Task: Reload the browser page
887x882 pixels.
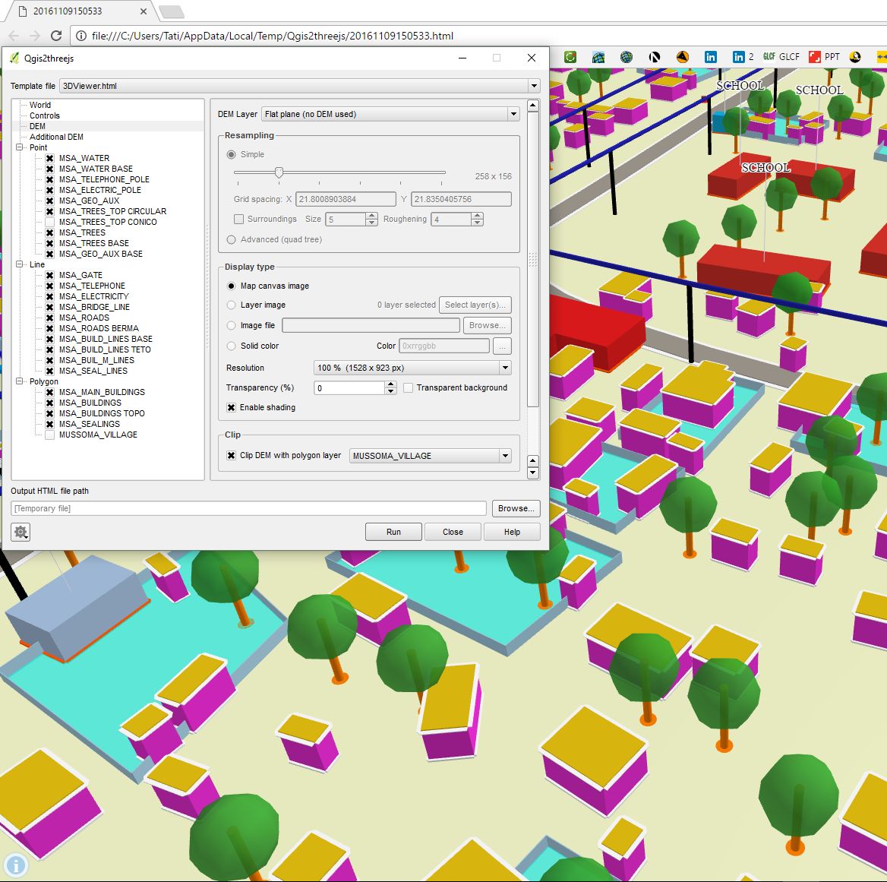Action: pos(56,36)
